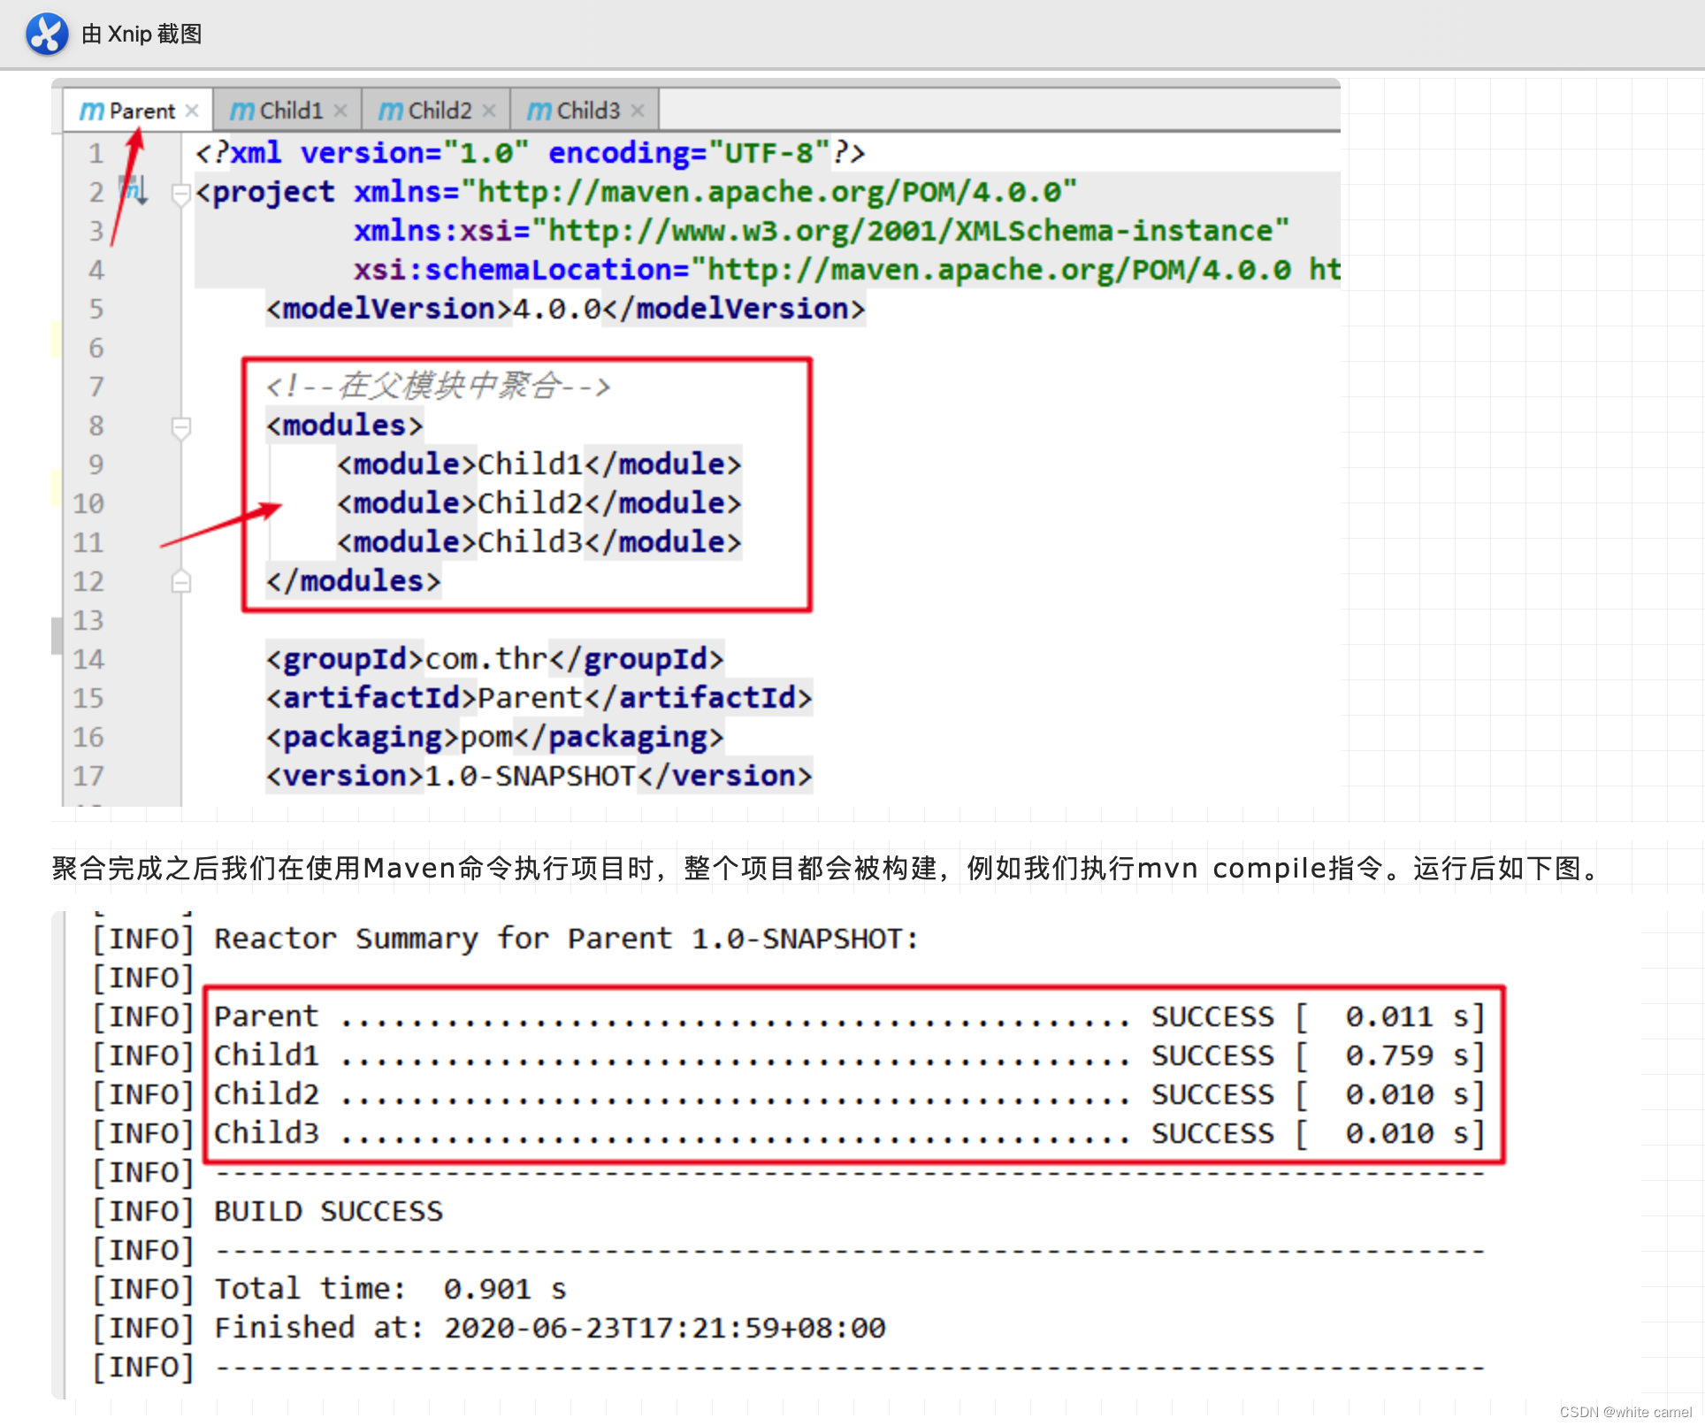Close the Child3 editor tab
The height and width of the screenshot is (1426, 1705).
[x=638, y=111]
